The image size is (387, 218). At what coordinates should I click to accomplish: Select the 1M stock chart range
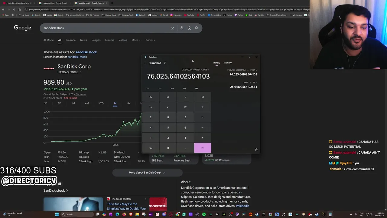pyautogui.click(x=73, y=104)
